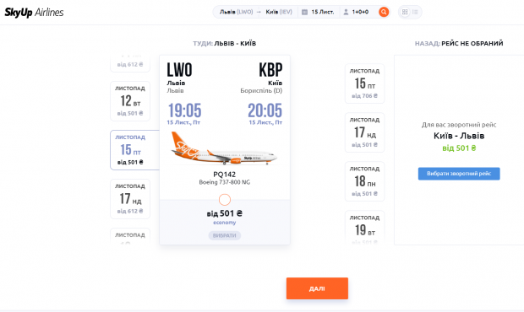Switch to list view icon
524x312 pixels.
point(415,12)
